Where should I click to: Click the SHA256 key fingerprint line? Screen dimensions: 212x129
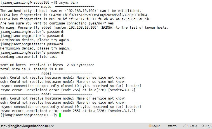(x=74, y=15)
